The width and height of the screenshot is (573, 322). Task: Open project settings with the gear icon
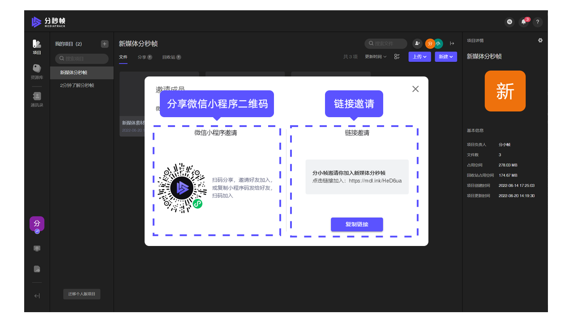[540, 40]
